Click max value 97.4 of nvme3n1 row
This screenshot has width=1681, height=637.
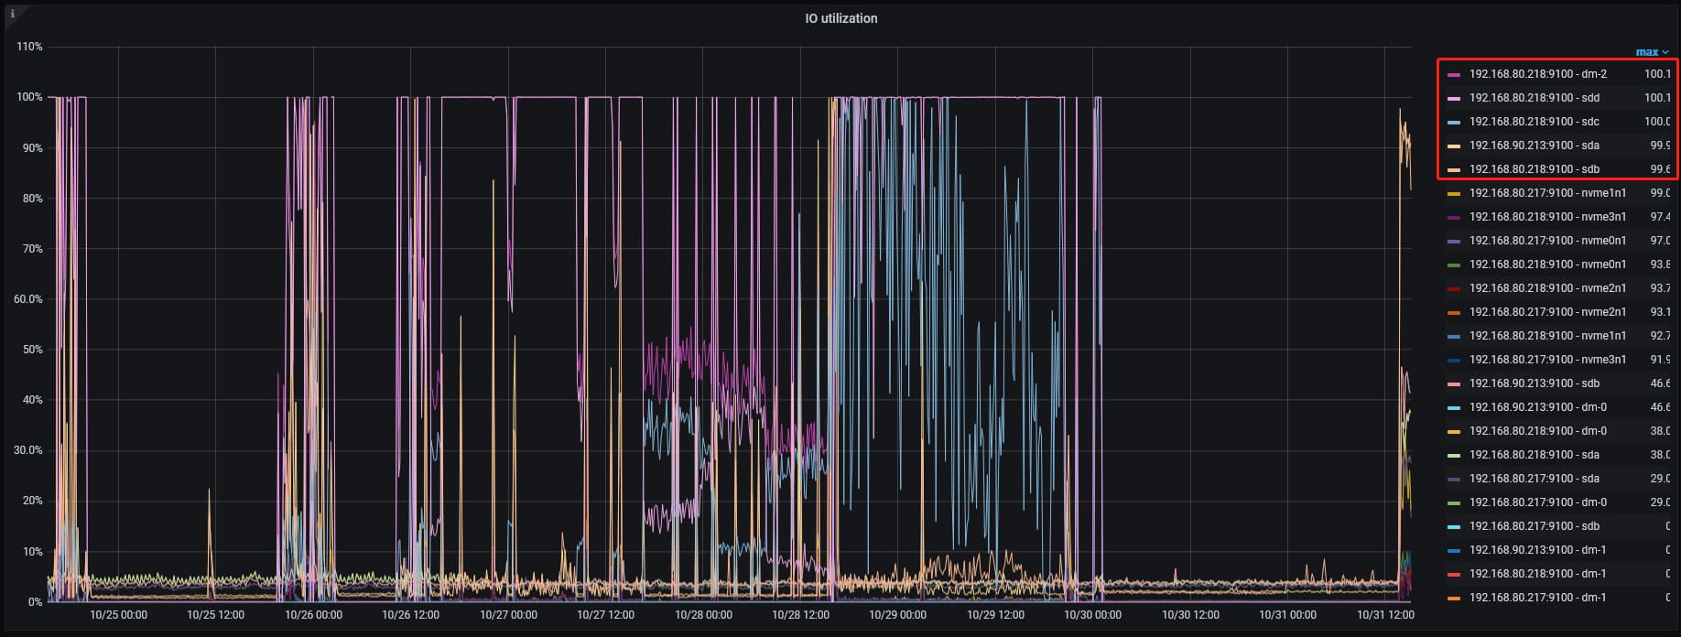(x=1660, y=217)
